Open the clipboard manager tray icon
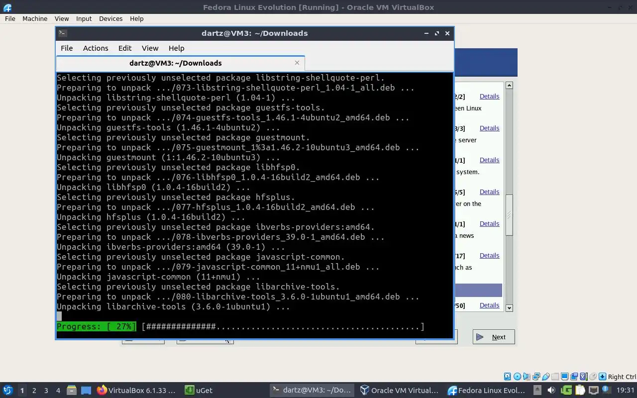 pos(580,391)
